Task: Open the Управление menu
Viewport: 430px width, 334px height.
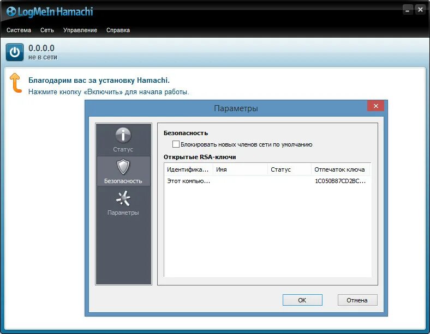Action: (80, 30)
